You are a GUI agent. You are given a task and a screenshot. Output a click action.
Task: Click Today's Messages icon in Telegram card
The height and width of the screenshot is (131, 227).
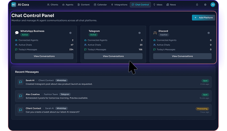tap(85, 49)
